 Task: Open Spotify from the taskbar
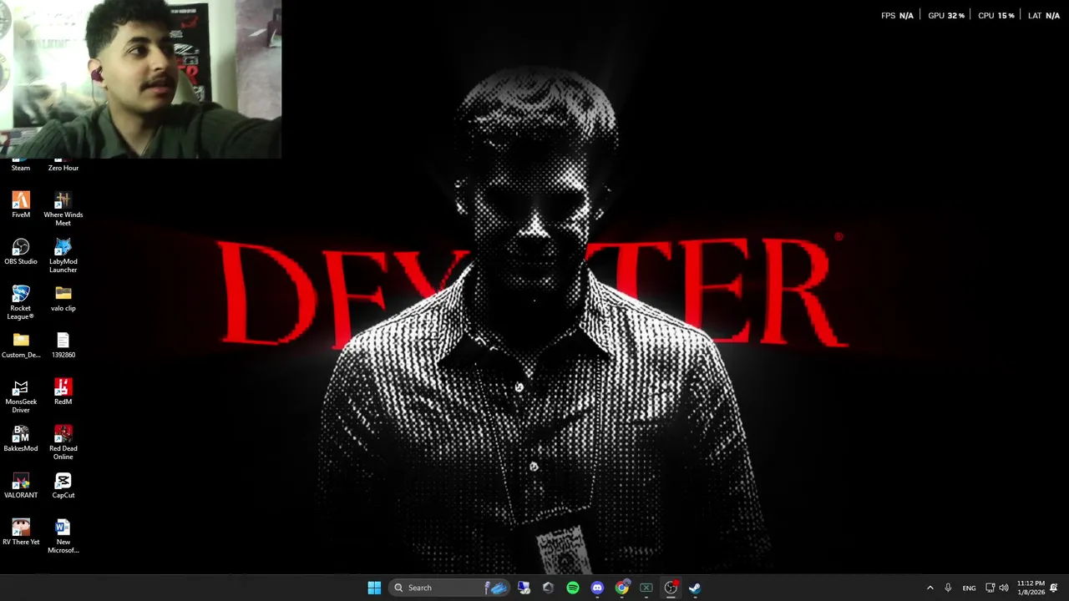pos(573,588)
